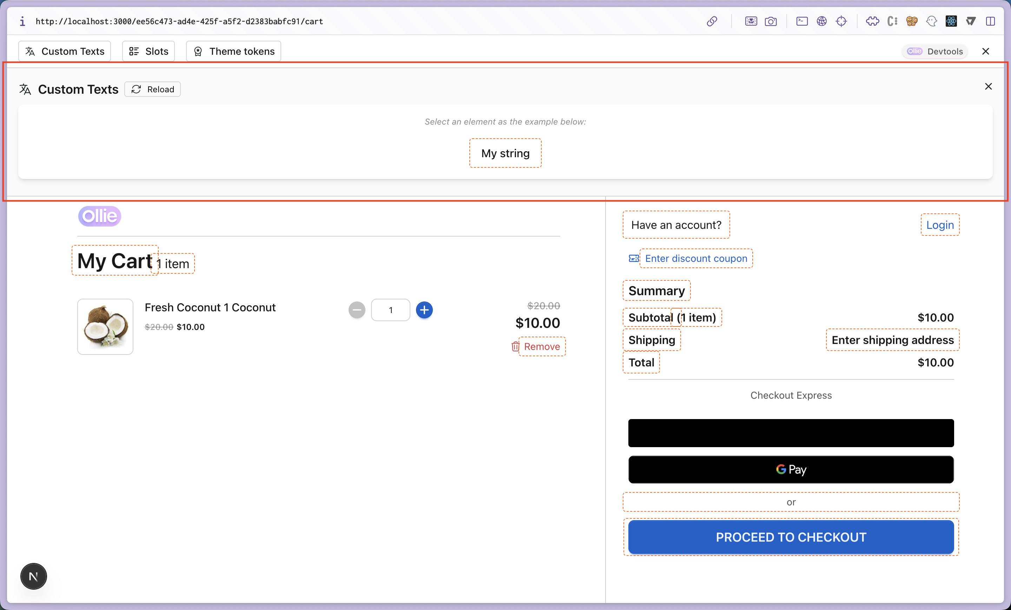
Task: Click the cookies icon in the toolbar
Action: 912,21
